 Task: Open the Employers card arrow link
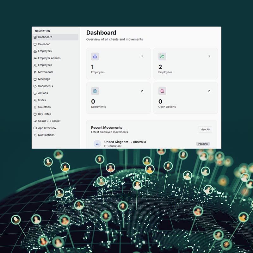(x=142, y=57)
